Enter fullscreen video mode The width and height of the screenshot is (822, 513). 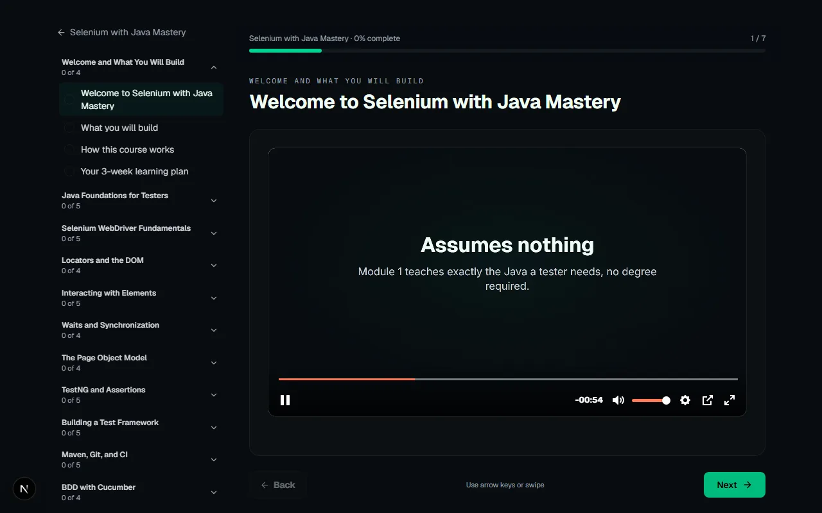point(730,400)
